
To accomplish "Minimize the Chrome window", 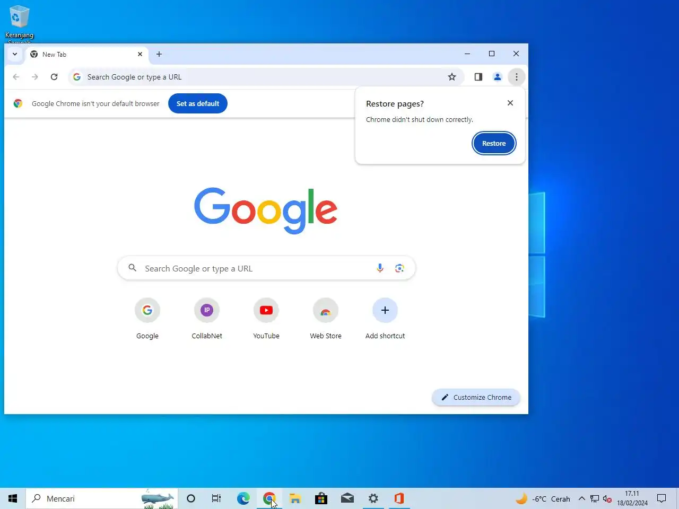I will coord(467,54).
